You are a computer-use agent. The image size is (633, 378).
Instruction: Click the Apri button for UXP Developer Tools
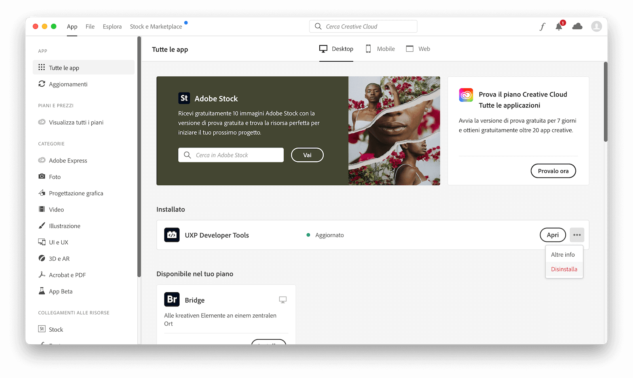(x=553, y=235)
